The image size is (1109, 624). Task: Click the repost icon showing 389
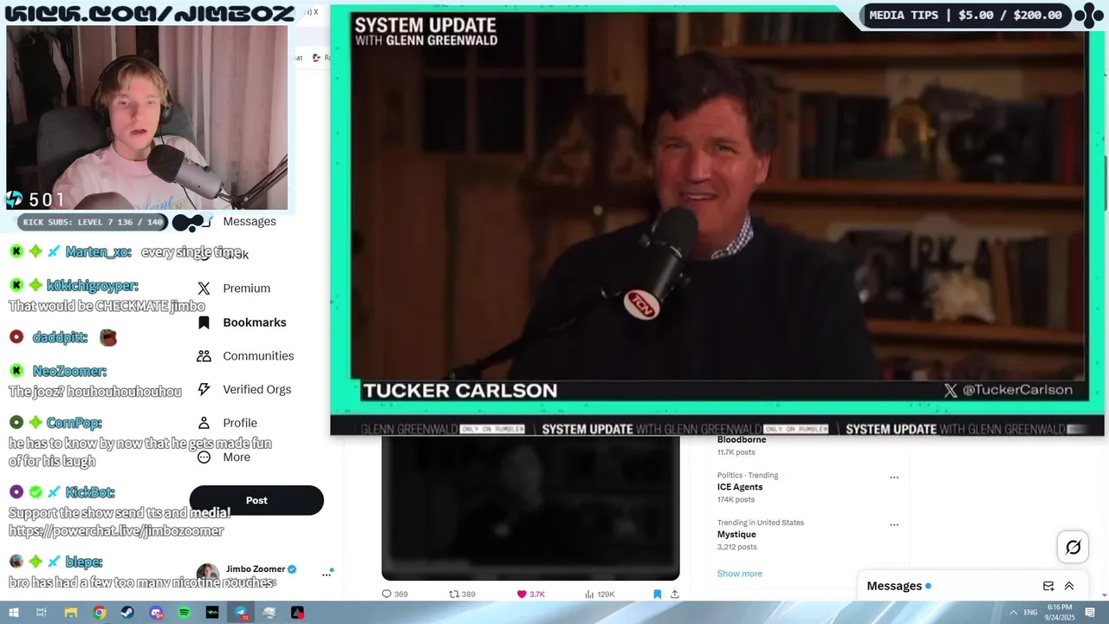click(453, 595)
